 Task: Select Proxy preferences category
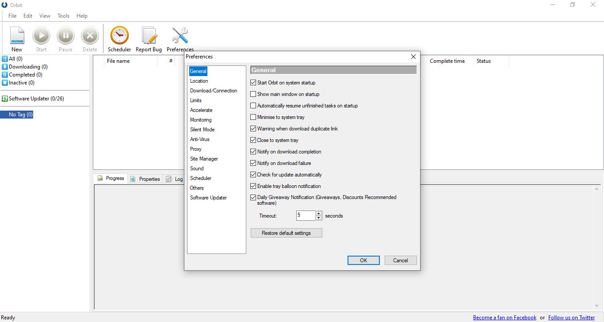coord(196,149)
